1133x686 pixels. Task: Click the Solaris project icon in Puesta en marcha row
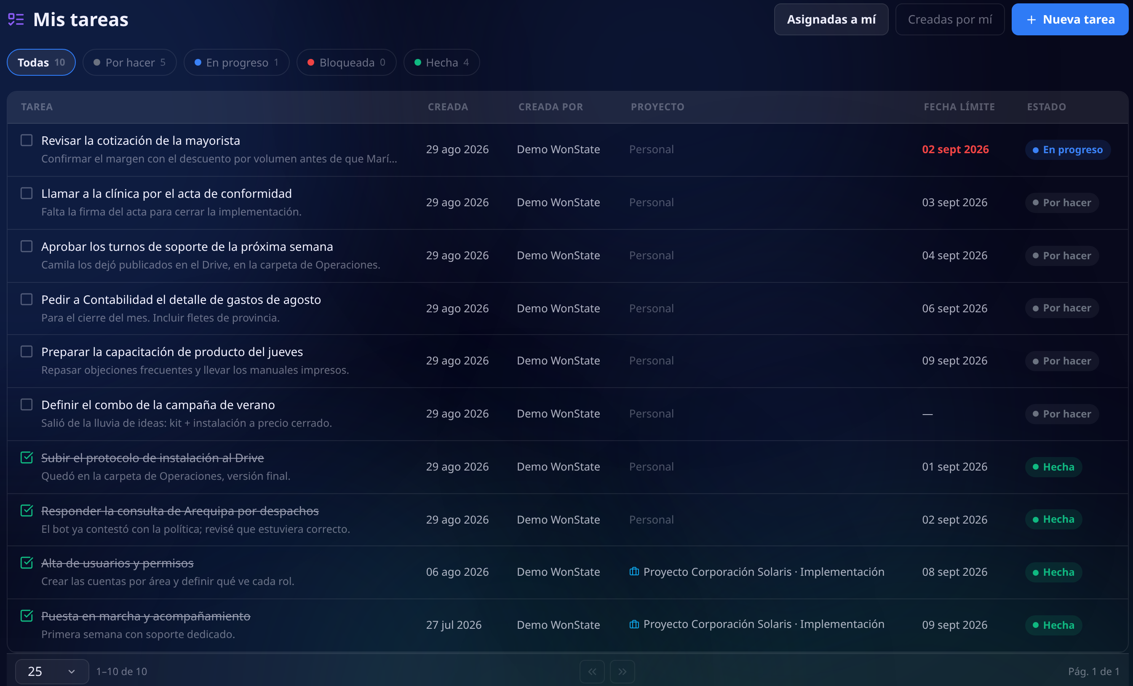pos(634,624)
